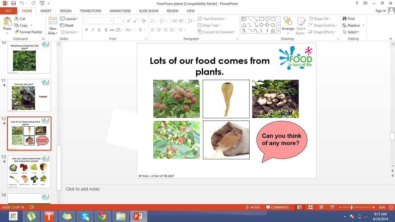Image resolution: width=395 pixels, height=222 pixels.
Task: Fit slide to current window icon
Action: (391, 207)
